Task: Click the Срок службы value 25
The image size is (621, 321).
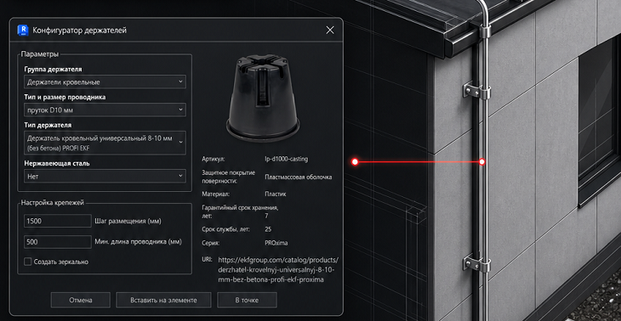Action: point(268,229)
